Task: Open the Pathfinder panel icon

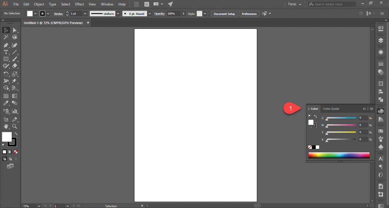Action: 381,99
